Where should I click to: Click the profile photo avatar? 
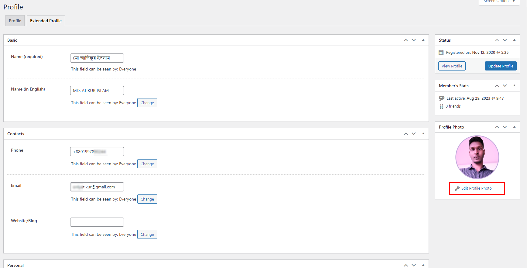pyautogui.click(x=477, y=157)
